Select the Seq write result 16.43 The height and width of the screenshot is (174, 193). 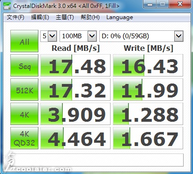[x=148, y=65]
